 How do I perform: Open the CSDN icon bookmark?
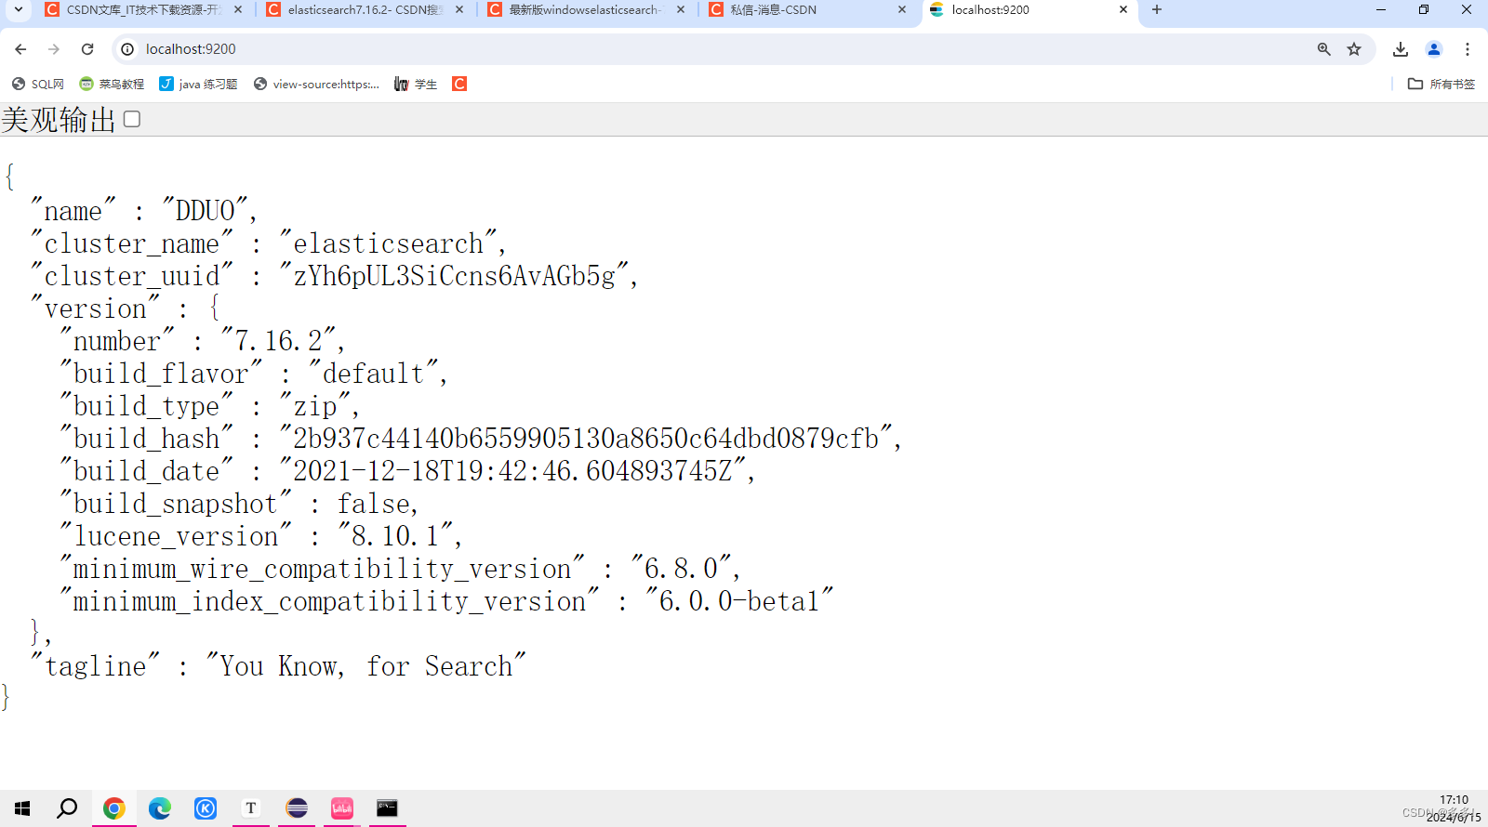pos(459,84)
